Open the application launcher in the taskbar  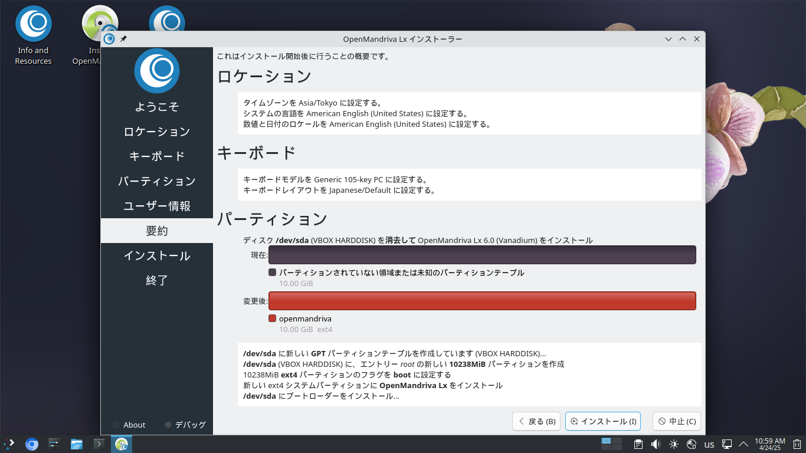9,444
